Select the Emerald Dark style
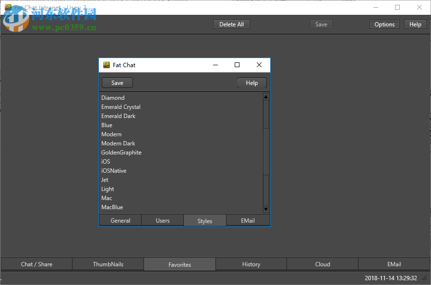The width and height of the screenshot is (431, 285). (181, 116)
